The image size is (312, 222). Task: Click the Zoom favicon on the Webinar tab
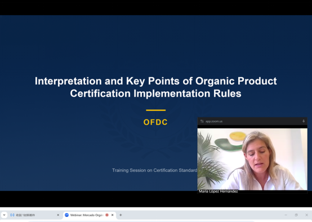[67, 215]
